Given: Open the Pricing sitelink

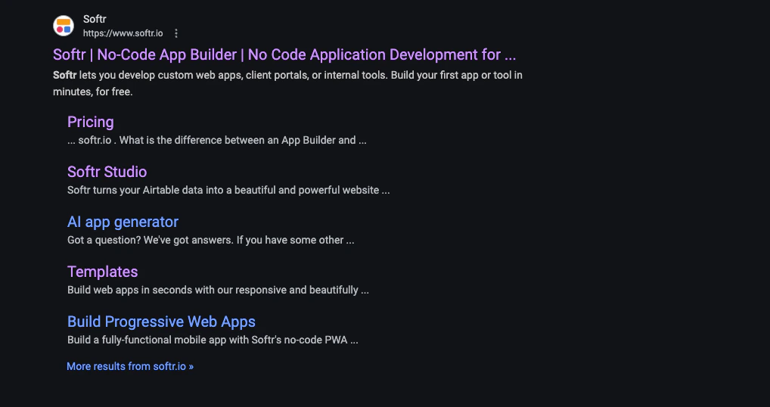Looking at the screenshot, I should tap(90, 122).
